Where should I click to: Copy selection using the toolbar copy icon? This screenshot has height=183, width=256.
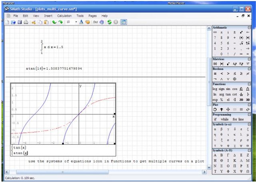(40, 22)
